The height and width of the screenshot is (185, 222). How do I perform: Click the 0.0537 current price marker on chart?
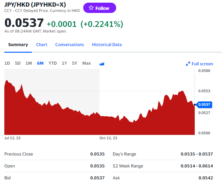(204, 105)
